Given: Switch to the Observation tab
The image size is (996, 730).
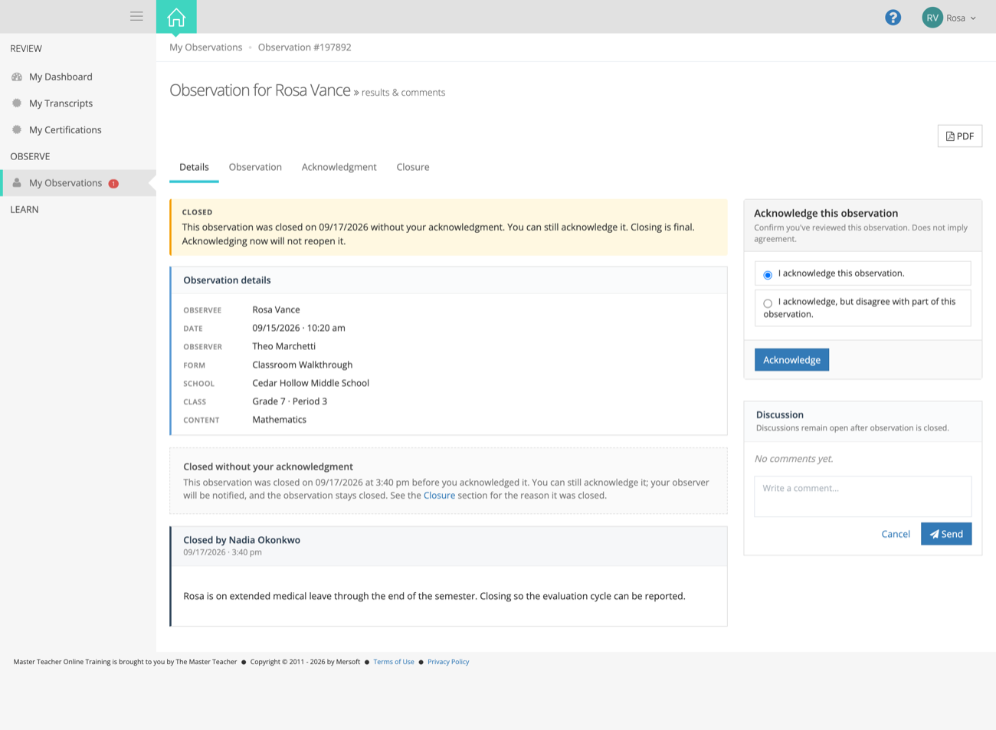Looking at the screenshot, I should point(255,167).
